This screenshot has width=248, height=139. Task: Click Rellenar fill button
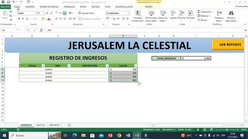[204, 16]
